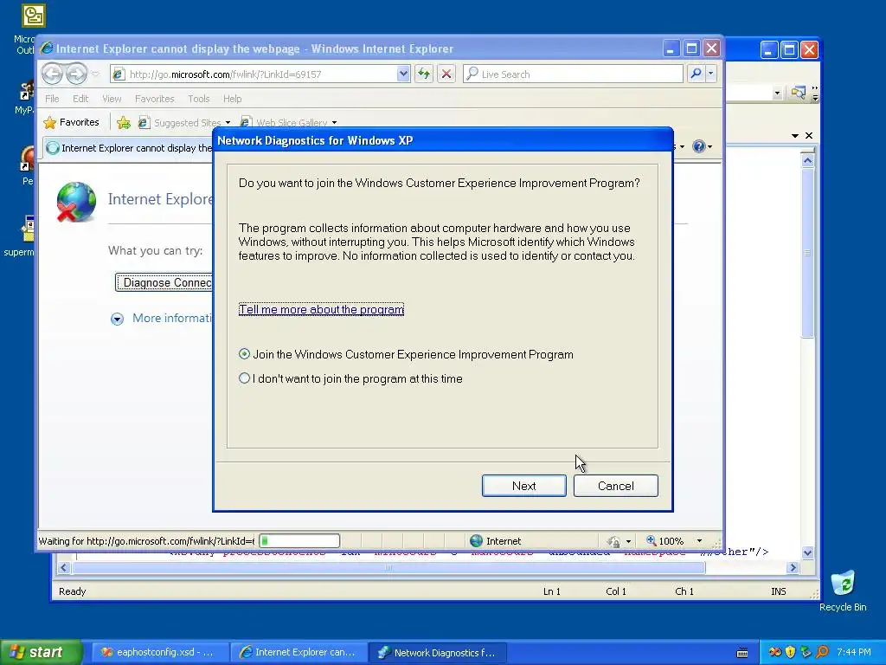Click find in files icon in editor
The image size is (886, 665).
798,93
